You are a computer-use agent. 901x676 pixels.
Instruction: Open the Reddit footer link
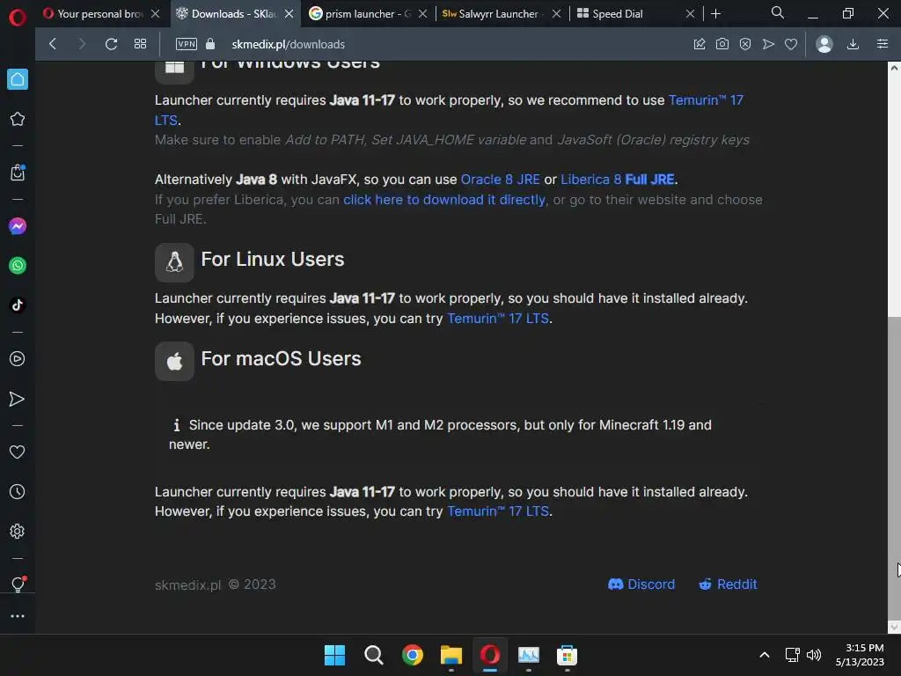click(728, 584)
